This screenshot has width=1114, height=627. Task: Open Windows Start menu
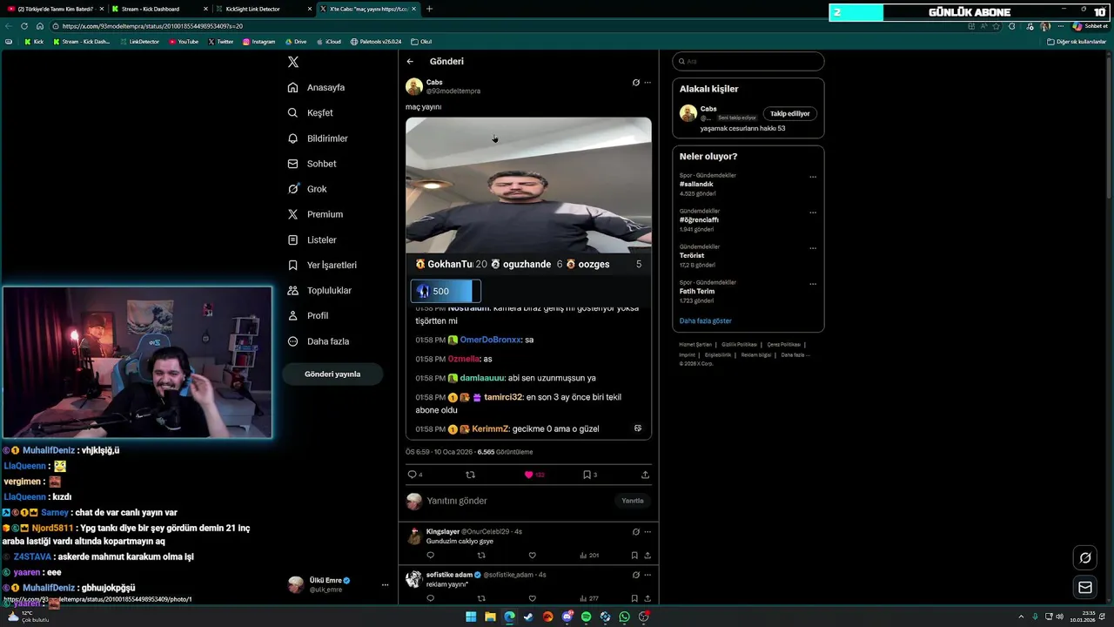click(x=471, y=617)
